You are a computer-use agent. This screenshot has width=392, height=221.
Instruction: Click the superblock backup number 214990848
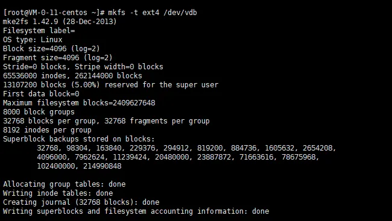click(103, 166)
